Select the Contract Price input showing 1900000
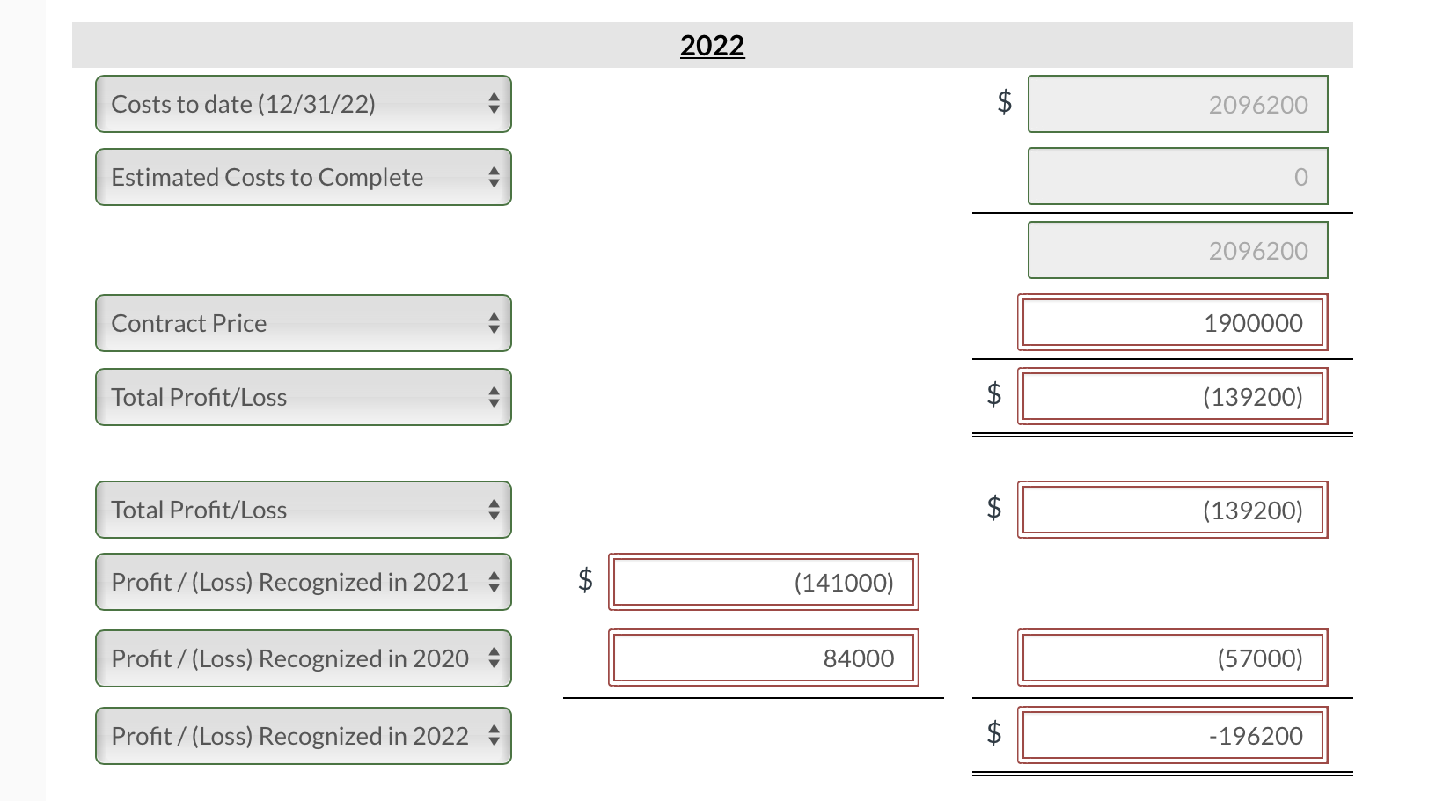Screen dimensions: 1443x801 tap(1172, 323)
